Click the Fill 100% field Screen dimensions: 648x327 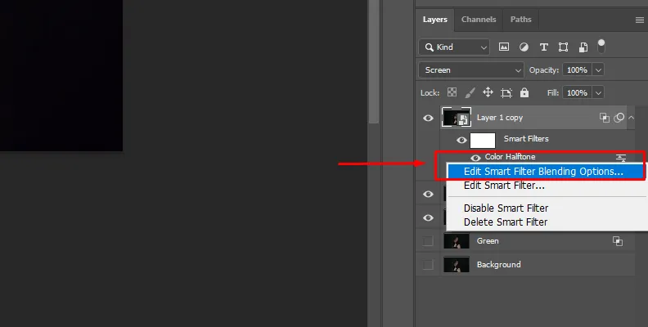578,93
